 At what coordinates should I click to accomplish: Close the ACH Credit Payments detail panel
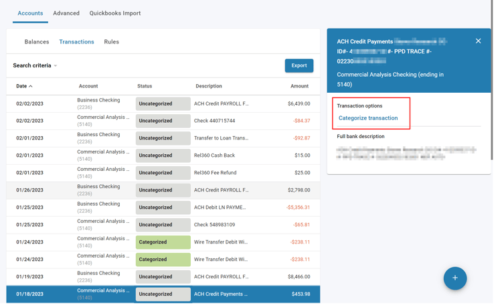click(478, 41)
